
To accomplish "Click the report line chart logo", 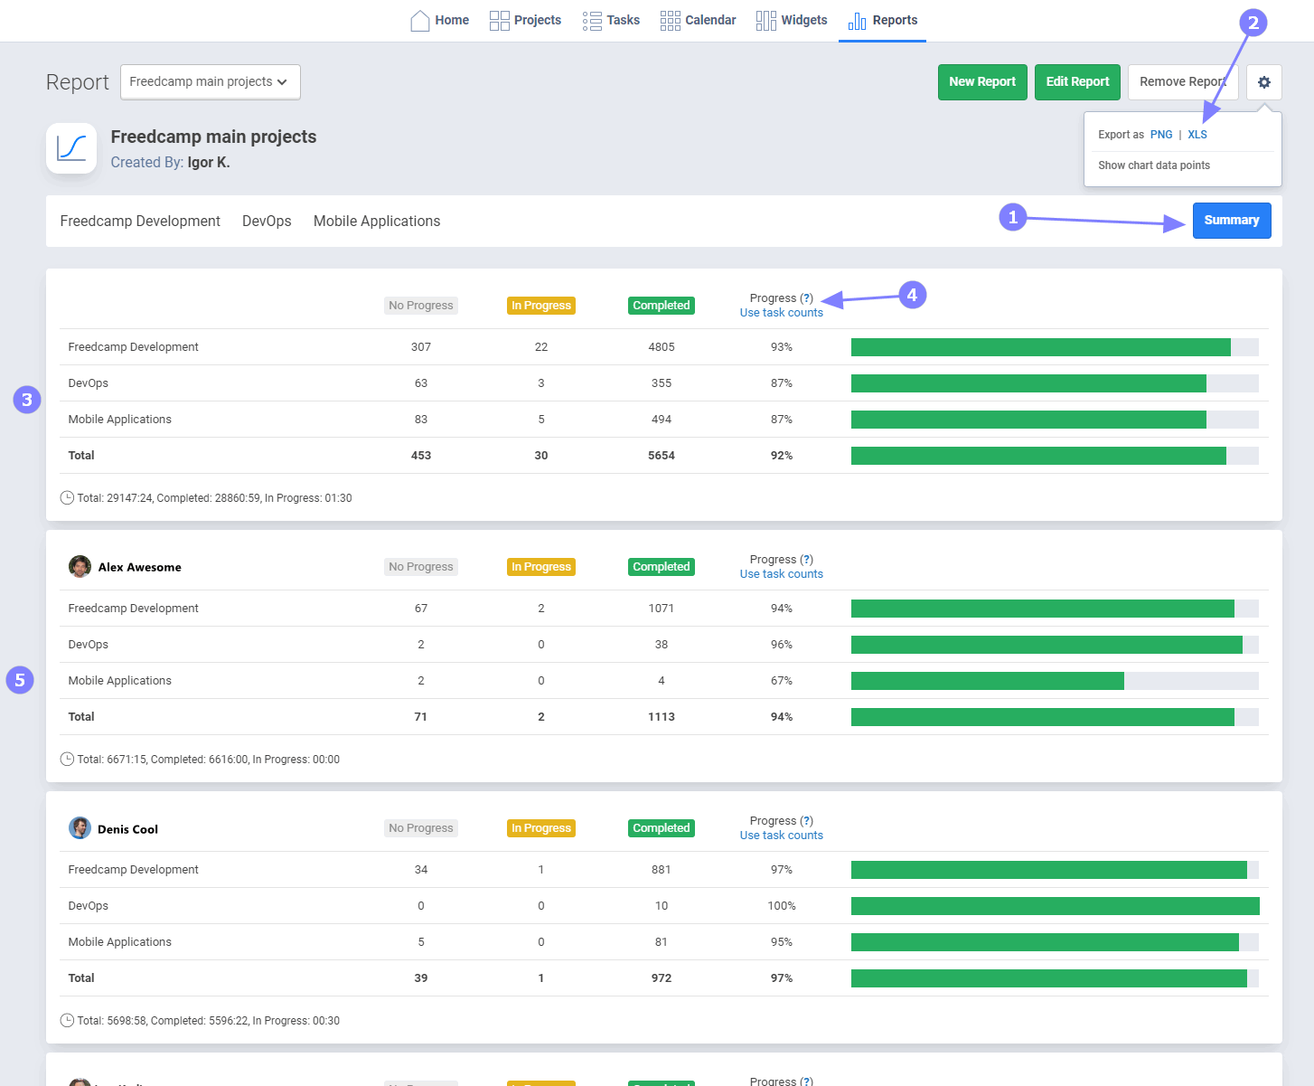I will click(x=71, y=148).
